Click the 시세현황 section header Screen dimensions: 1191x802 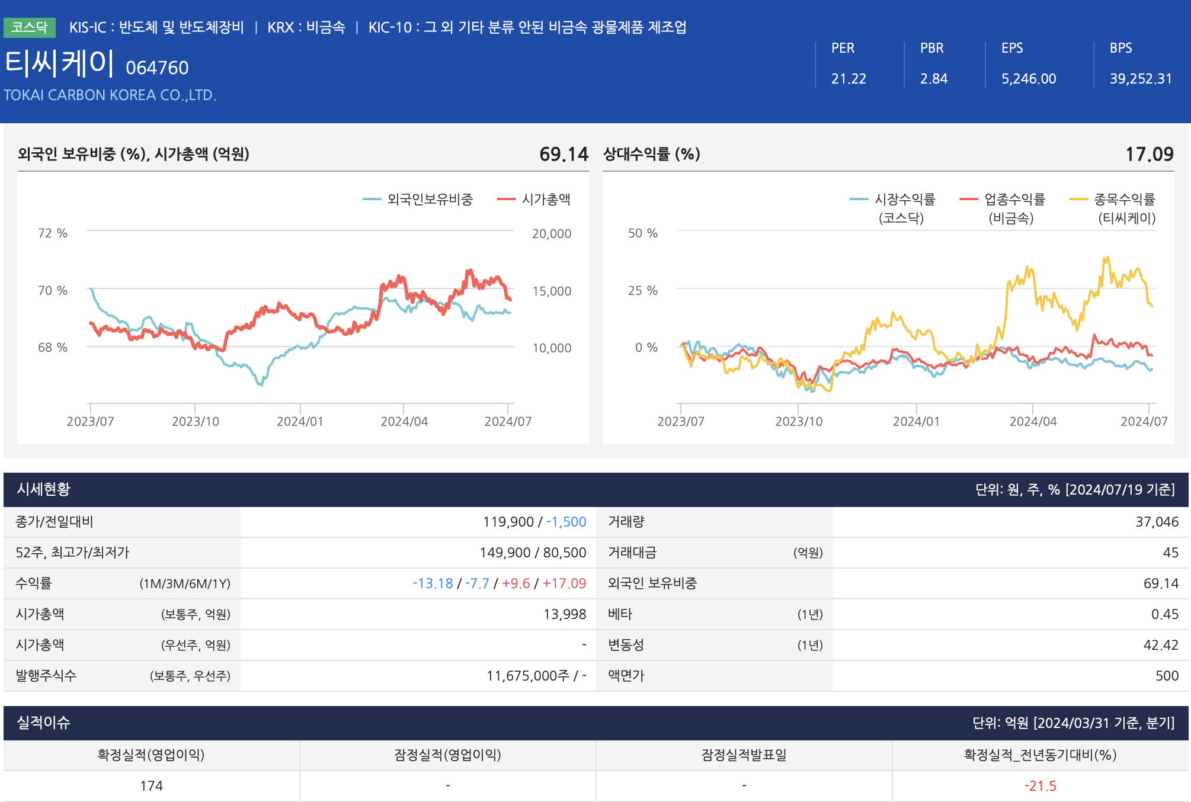pos(44,489)
